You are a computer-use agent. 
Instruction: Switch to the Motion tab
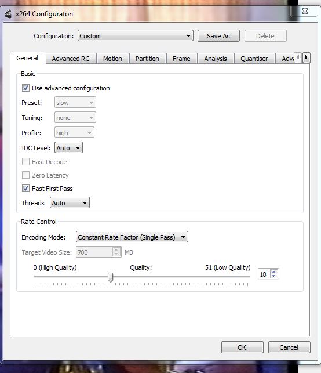pos(112,59)
